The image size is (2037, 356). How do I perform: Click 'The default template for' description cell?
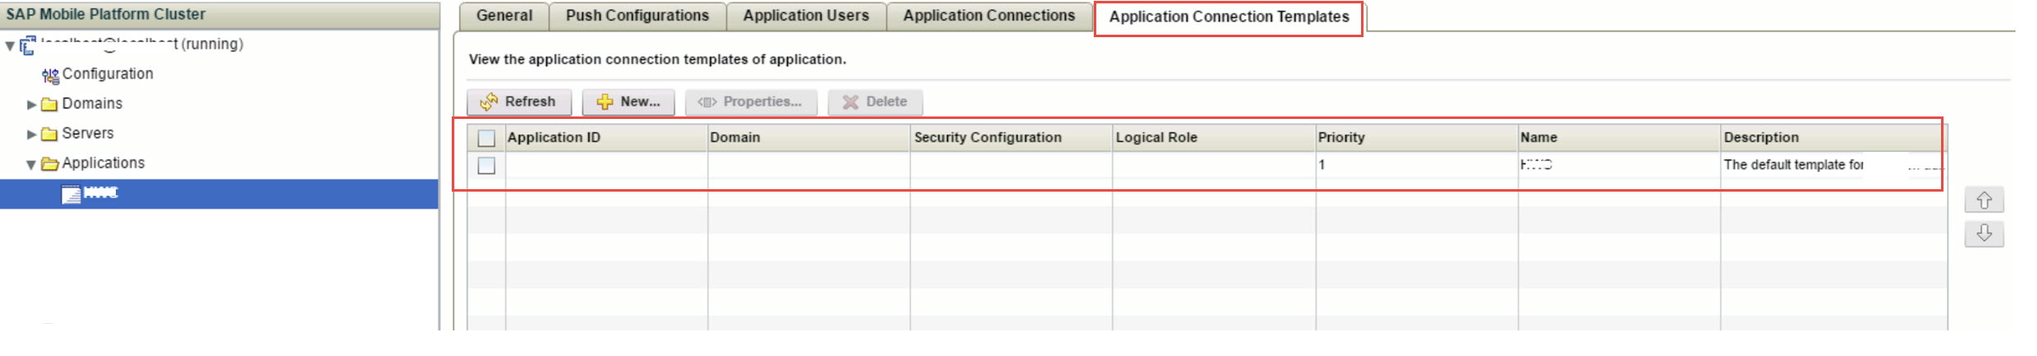[1833, 165]
